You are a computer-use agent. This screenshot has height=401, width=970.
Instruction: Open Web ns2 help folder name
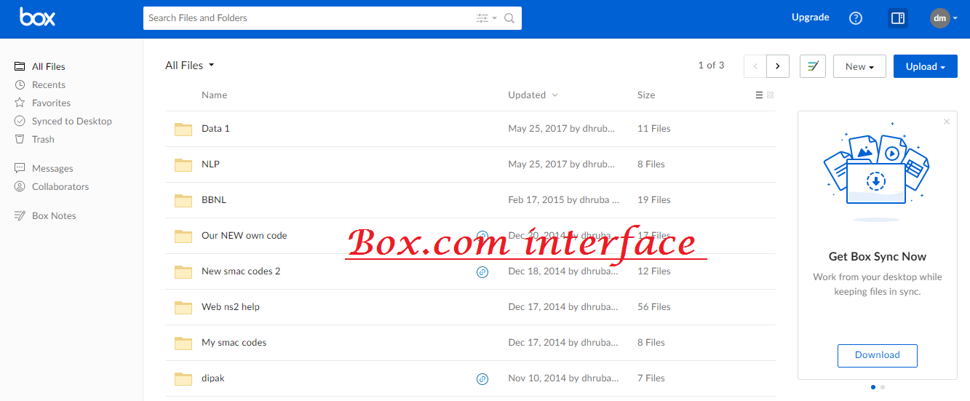pos(231,307)
